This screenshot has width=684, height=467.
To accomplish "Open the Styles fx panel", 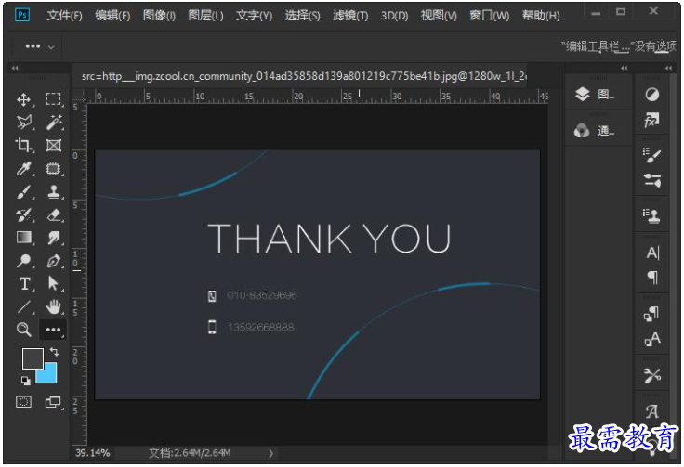I will [x=652, y=120].
